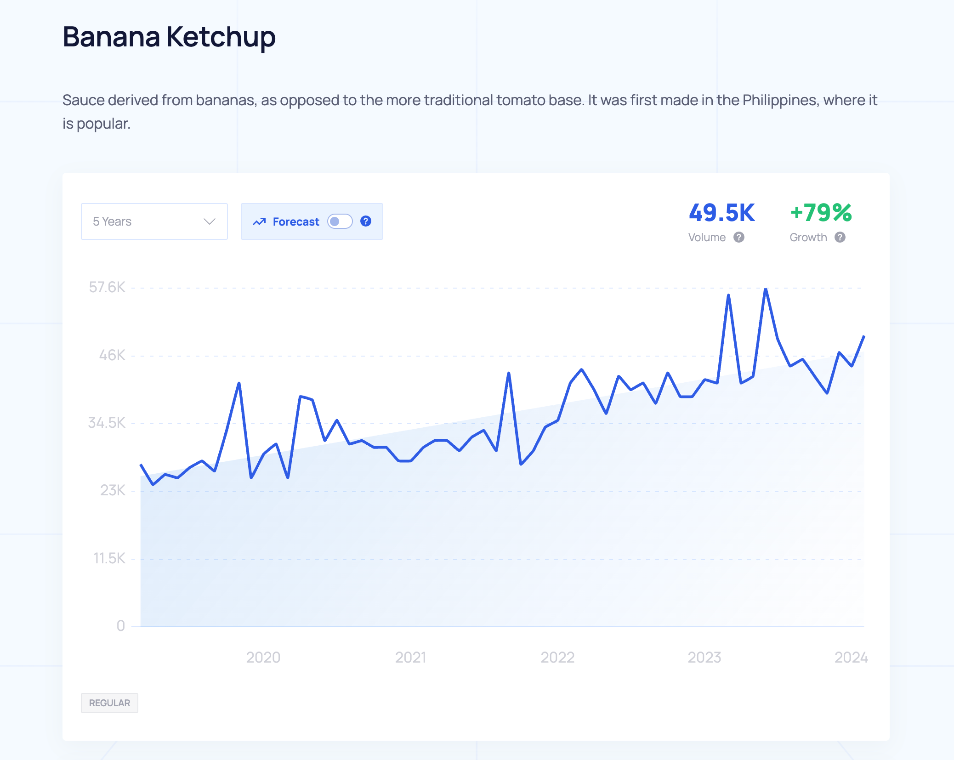Click the 2024 x-axis label
The height and width of the screenshot is (760, 954).
(851, 658)
